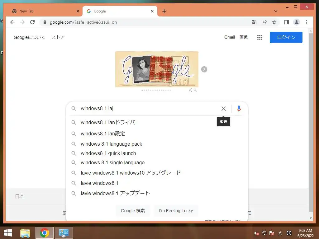Open a new tab with plus
The image size is (319, 239).
(164, 11)
